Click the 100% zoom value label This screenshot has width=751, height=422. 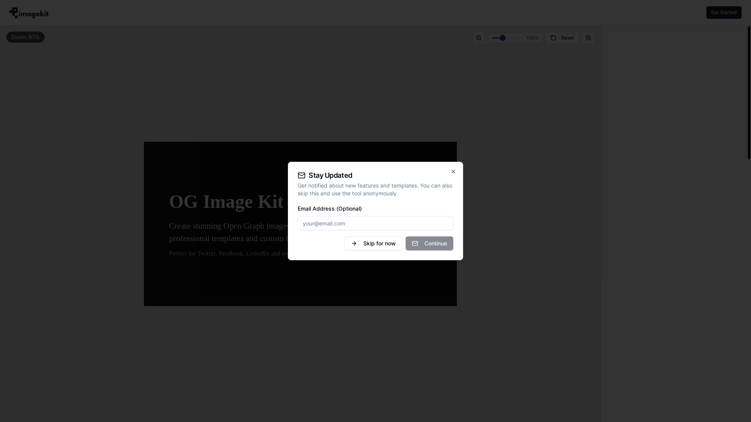(x=532, y=38)
